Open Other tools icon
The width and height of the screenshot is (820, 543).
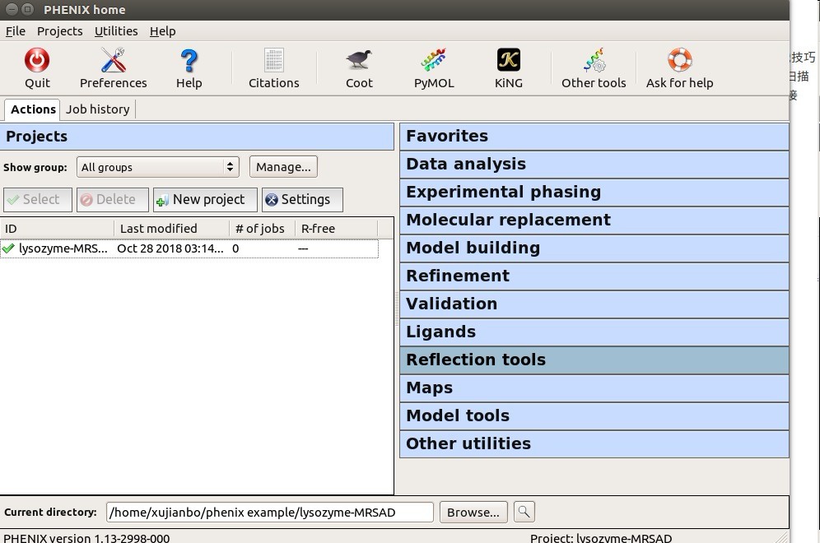coord(594,60)
